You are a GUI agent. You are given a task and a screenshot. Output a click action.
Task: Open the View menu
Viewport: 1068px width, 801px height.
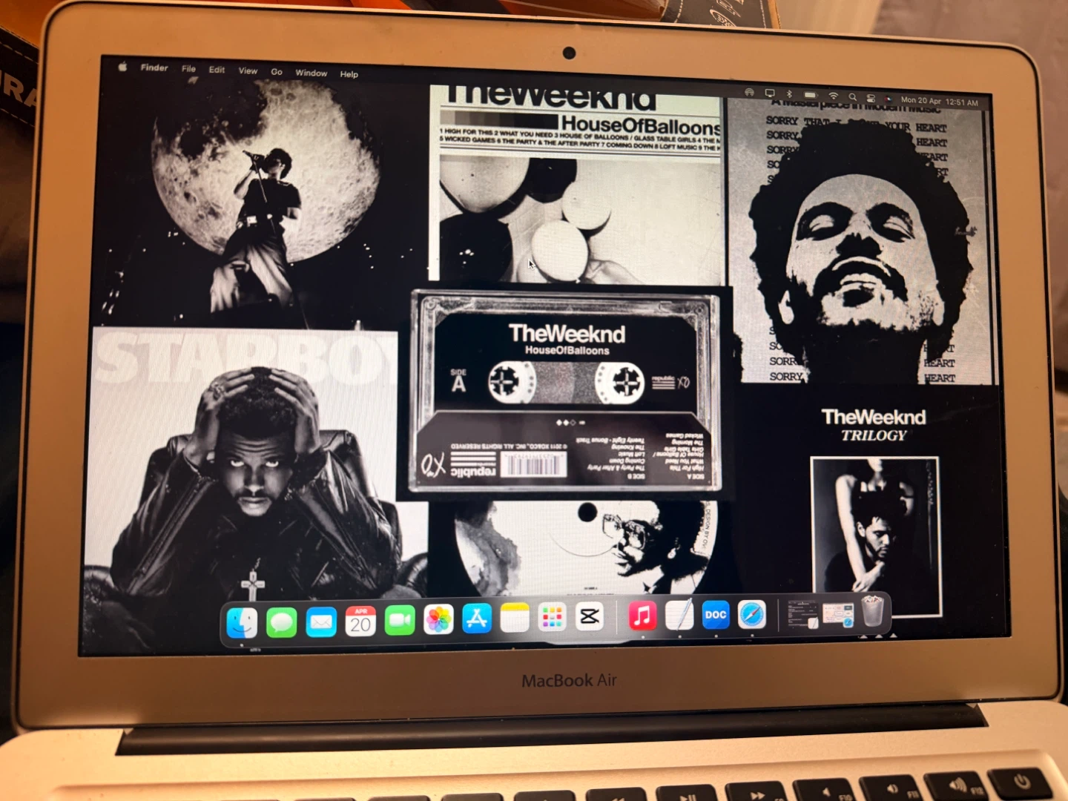(x=248, y=71)
